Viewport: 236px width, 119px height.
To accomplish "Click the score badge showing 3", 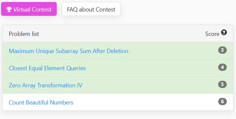I will click(x=222, y=50).
